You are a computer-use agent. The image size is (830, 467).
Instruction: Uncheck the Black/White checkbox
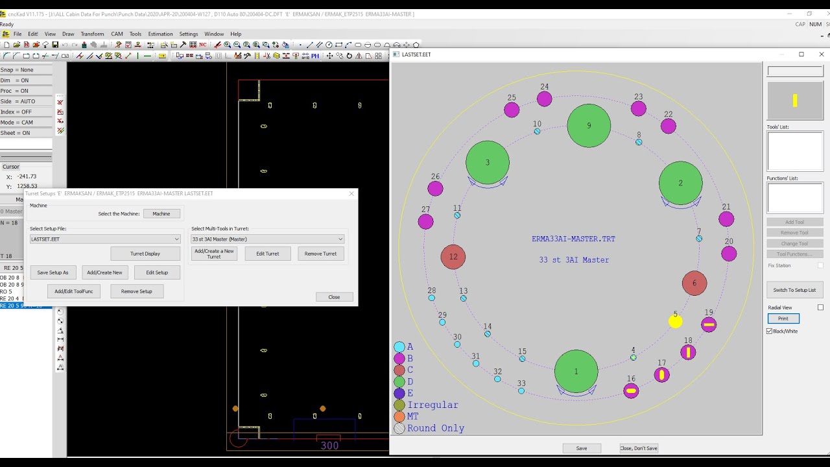770,331
